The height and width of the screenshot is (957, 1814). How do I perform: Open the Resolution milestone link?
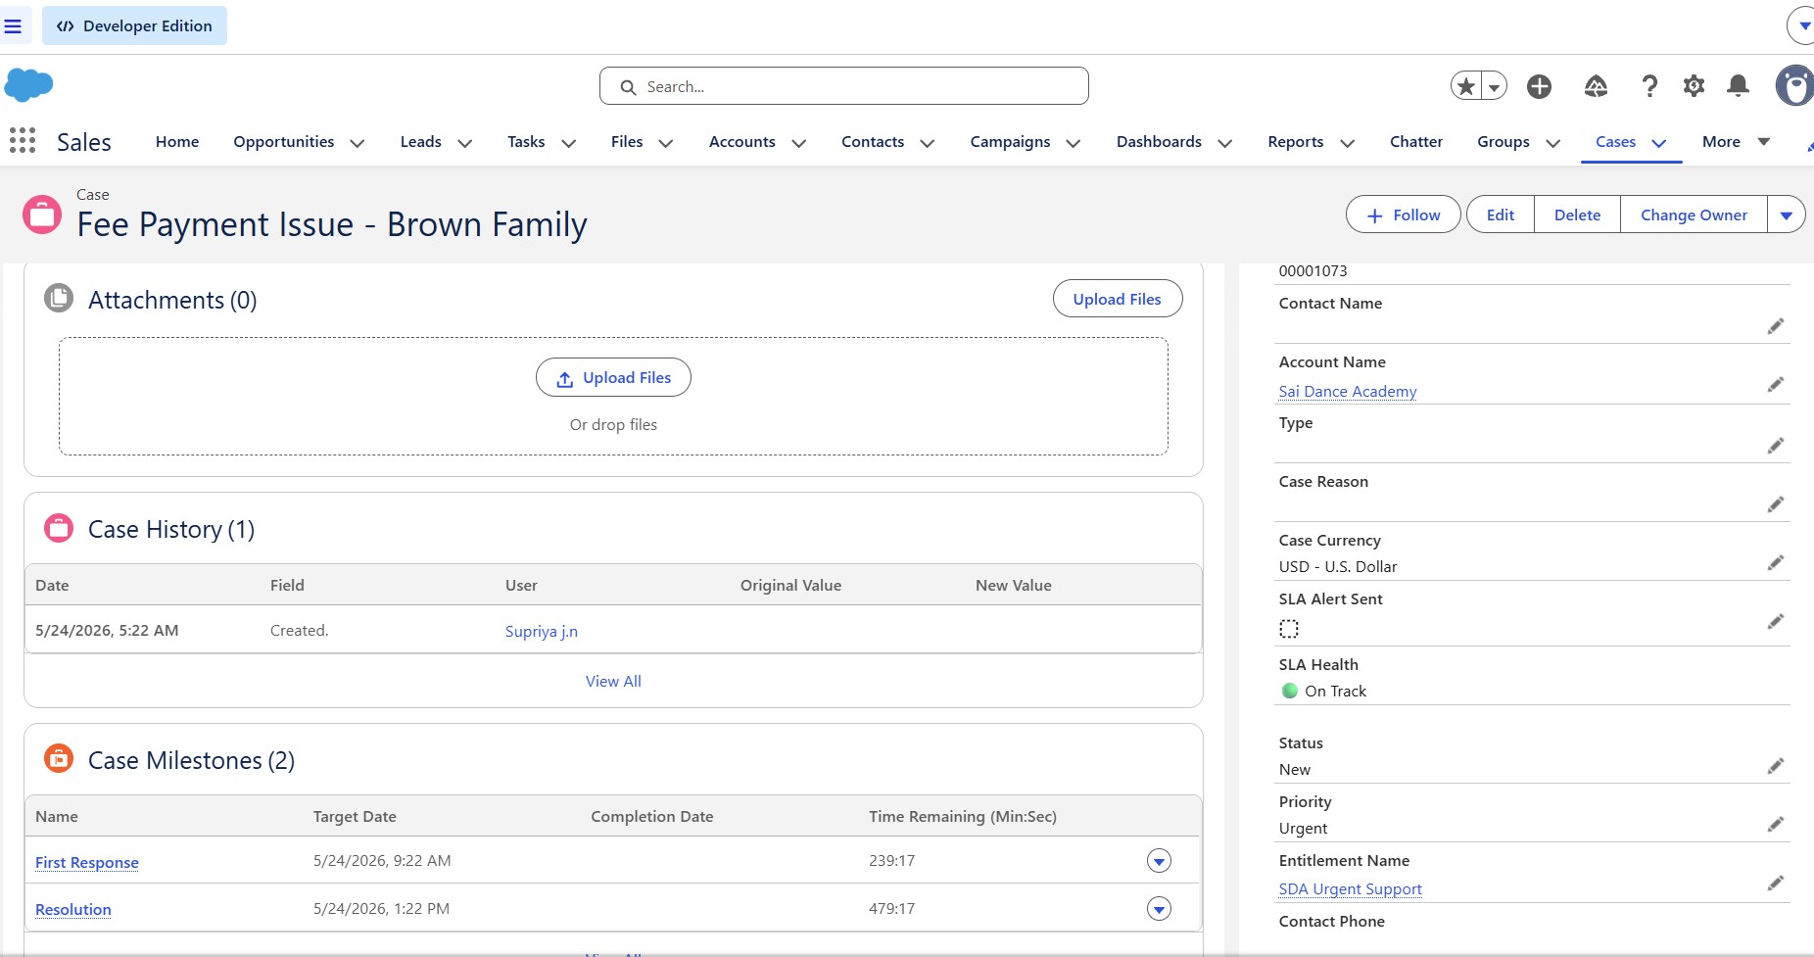[73, 909]
